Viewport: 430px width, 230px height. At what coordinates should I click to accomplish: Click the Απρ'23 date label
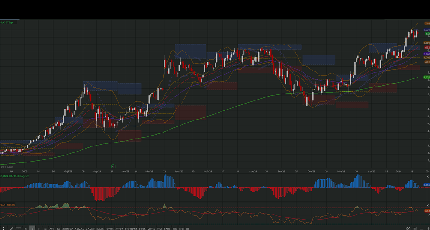tap(125, 172)
